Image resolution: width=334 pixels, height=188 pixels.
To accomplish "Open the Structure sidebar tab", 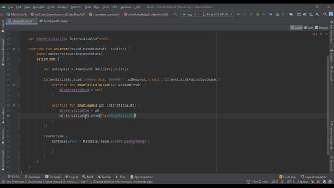I will pos(3,115).
